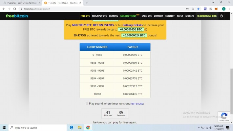Open the notification center icon
233x131 pixels.
[227, 128]
